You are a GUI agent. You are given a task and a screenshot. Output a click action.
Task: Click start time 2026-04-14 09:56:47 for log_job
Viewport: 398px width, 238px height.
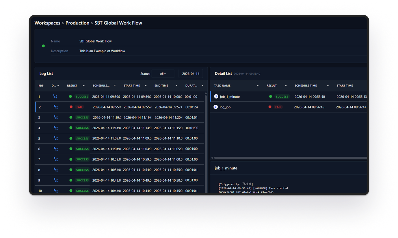351,107
